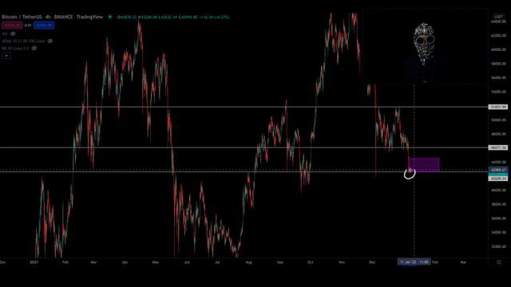Viewport: 511px width, 287px height.
Task: Click the 42888.67 crosshair price label
Action: click(498, 170)
